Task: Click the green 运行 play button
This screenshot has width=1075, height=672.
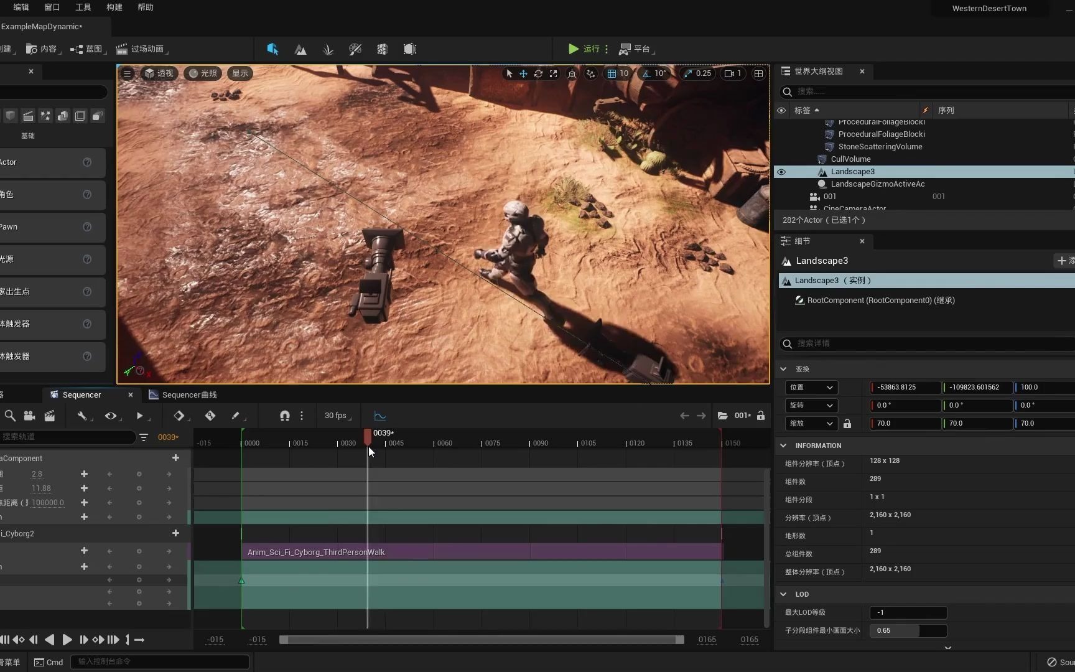Action: (x=584, y=49)
